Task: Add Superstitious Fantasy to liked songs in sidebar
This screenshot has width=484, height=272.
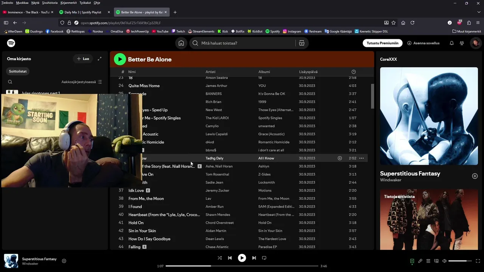Action: 475,176
